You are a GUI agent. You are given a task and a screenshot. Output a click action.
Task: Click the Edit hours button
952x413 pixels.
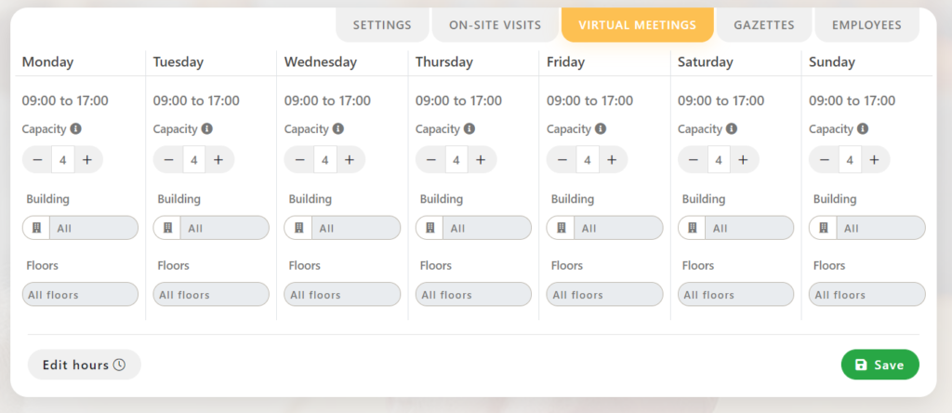pos(84,365)
